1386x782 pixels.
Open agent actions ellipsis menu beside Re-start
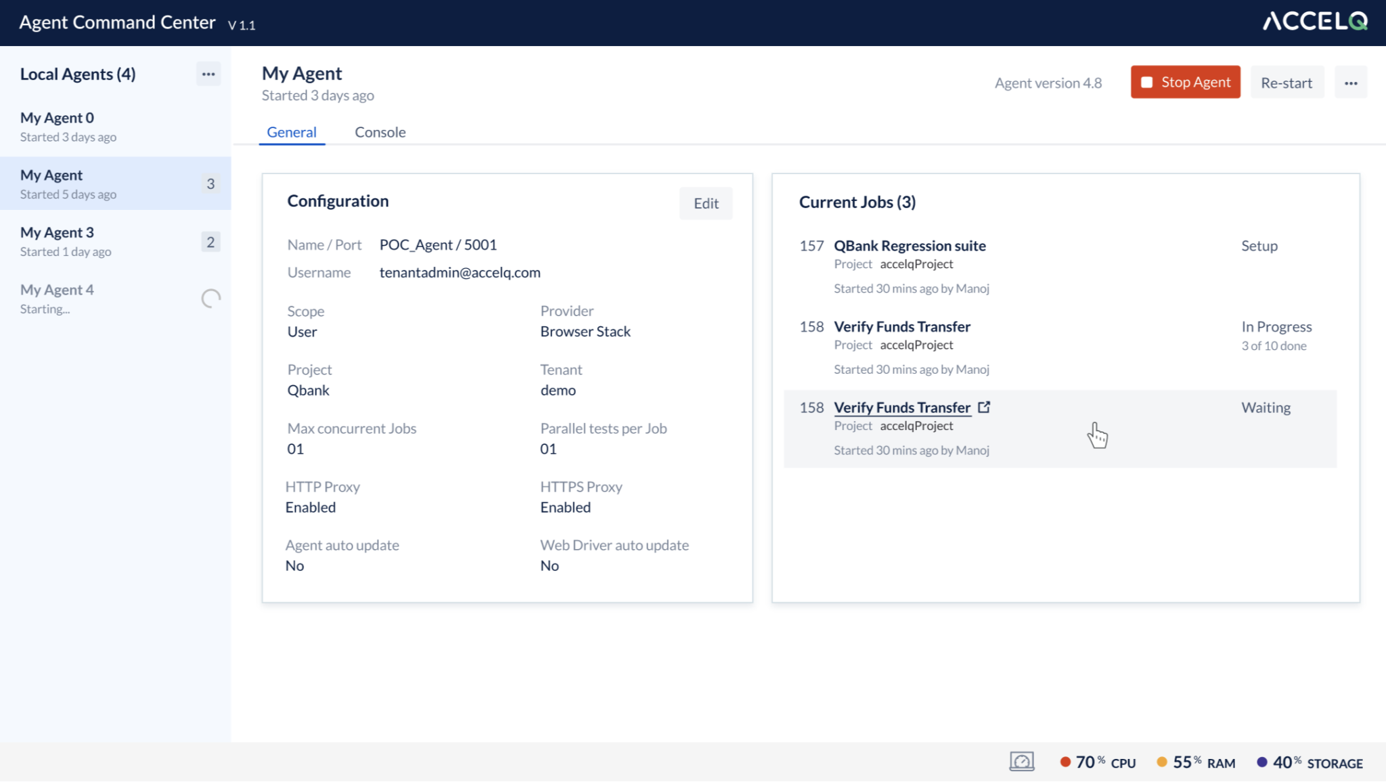[x=1351, y=83]
